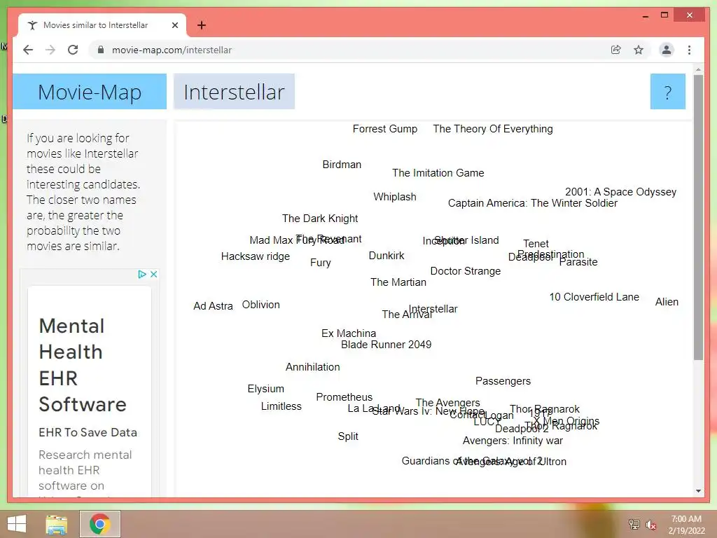Select 2001: A Space Odyssey
Viewport: 717px width, 538px height.
point(620,192)
